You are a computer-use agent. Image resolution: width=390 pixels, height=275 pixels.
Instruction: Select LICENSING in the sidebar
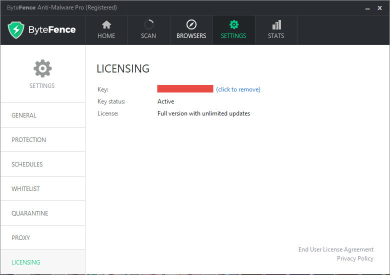pos(43,262)
